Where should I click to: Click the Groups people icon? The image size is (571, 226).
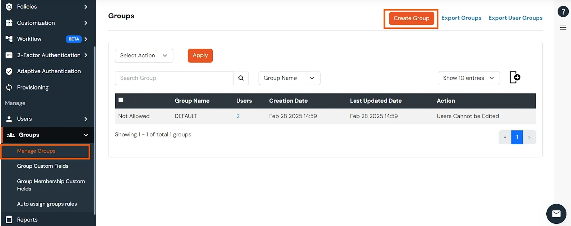[x=11, y=135]
